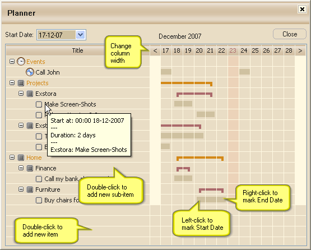Image resolution: width=311 pixels, height=250 pixels.
Task: Select day 24 column header
Action: click(x=244, y=50)
